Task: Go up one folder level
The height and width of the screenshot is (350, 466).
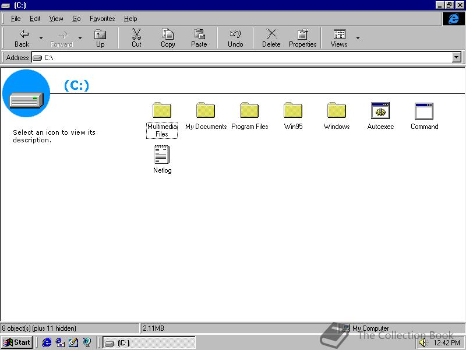Action: 100,38
